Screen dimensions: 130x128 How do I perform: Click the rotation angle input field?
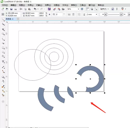pos(59,14)
